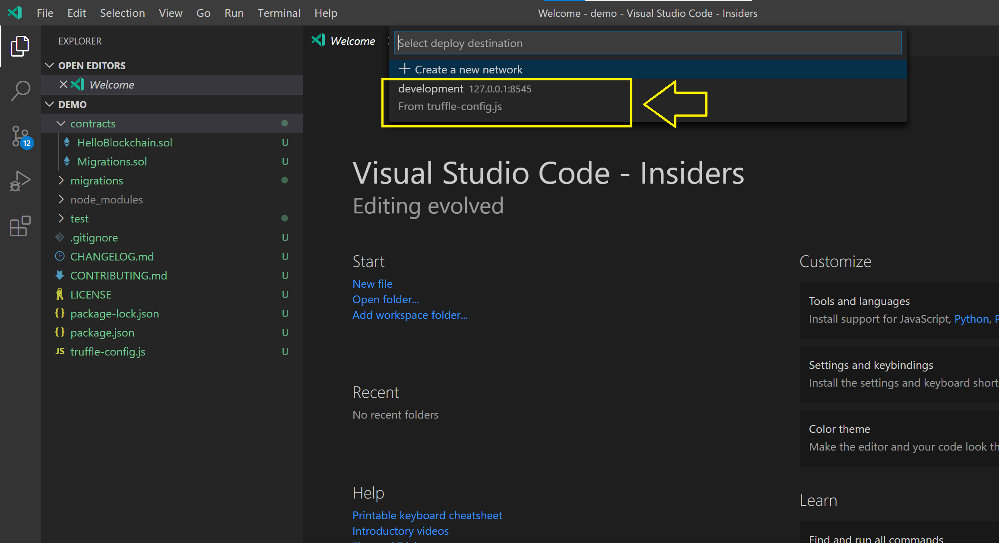Open the Search view in activity bar
The width and height of the screenshot is (999, 543).
point(20,91)
